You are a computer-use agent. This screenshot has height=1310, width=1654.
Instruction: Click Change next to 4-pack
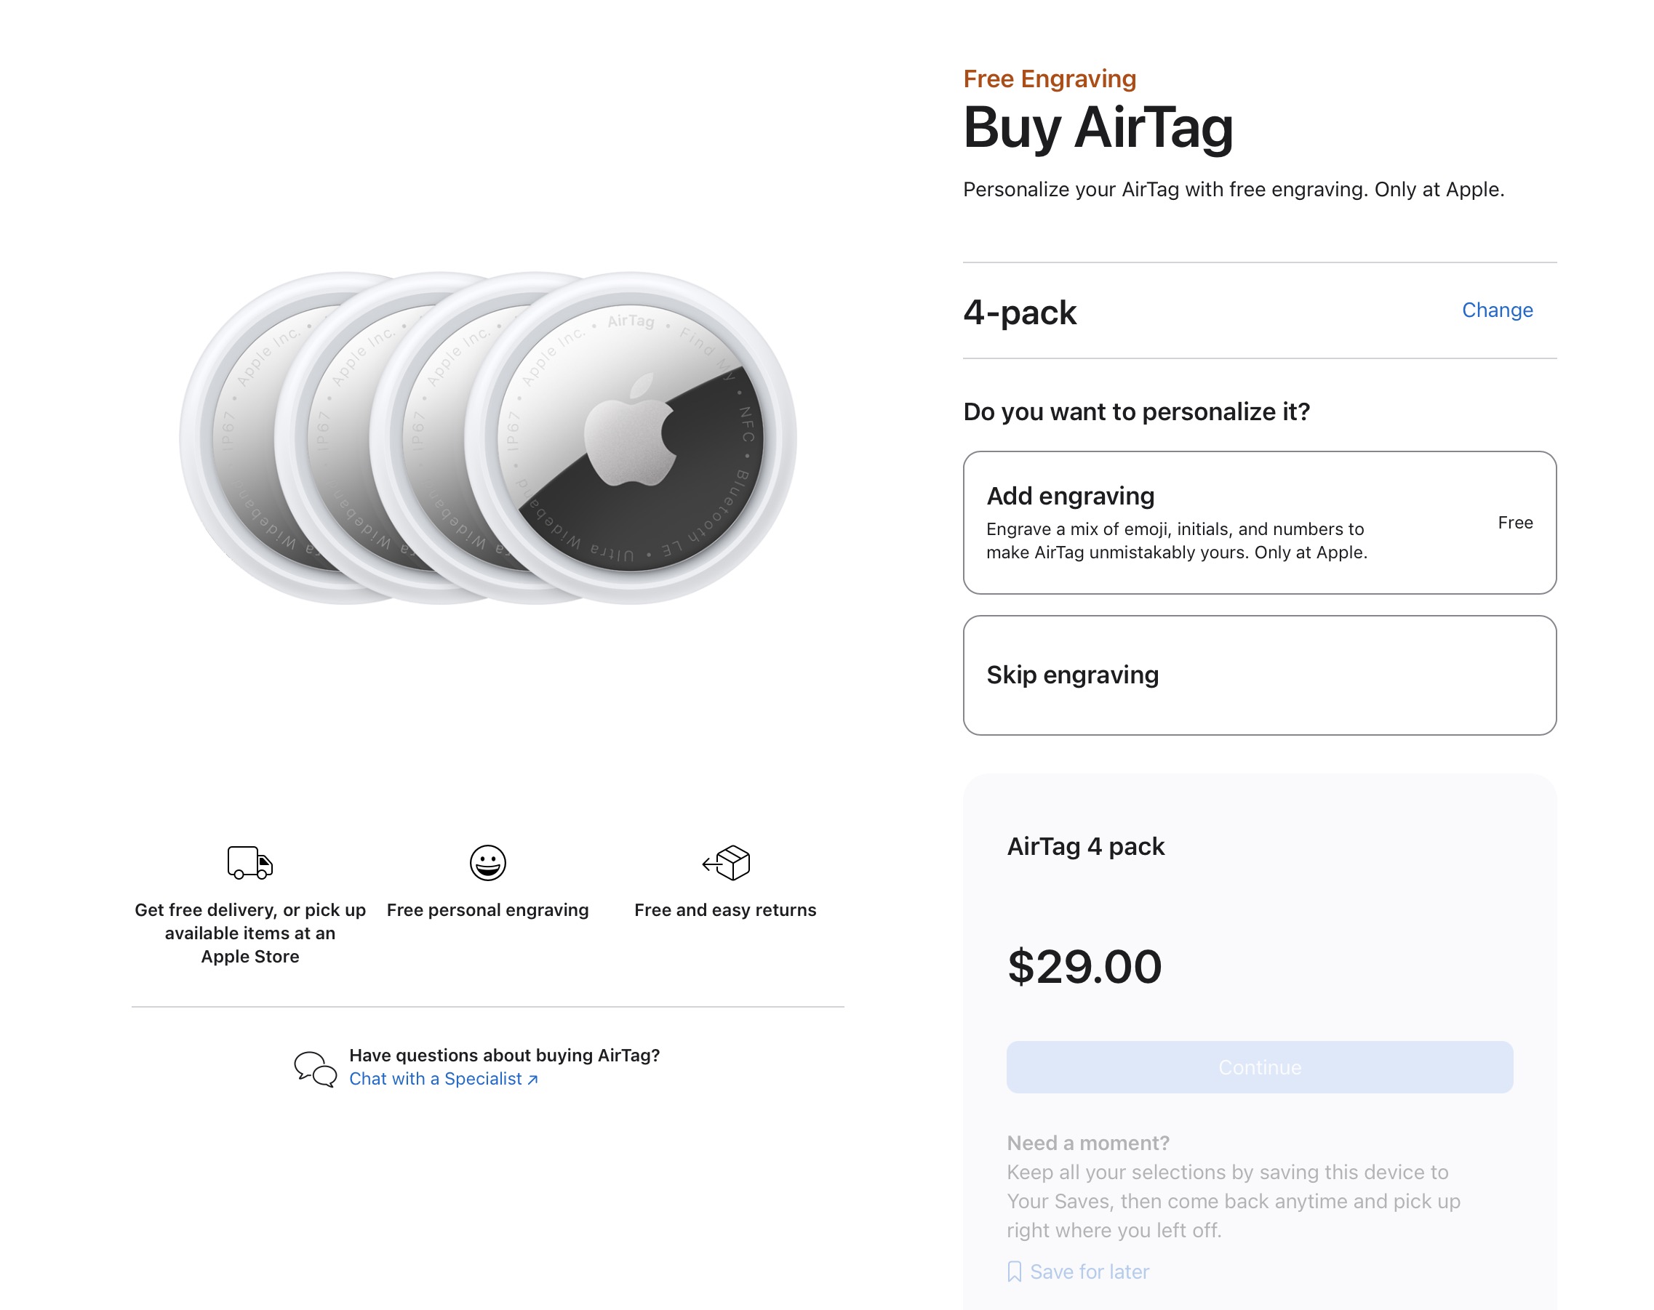tap(1497, 310)
